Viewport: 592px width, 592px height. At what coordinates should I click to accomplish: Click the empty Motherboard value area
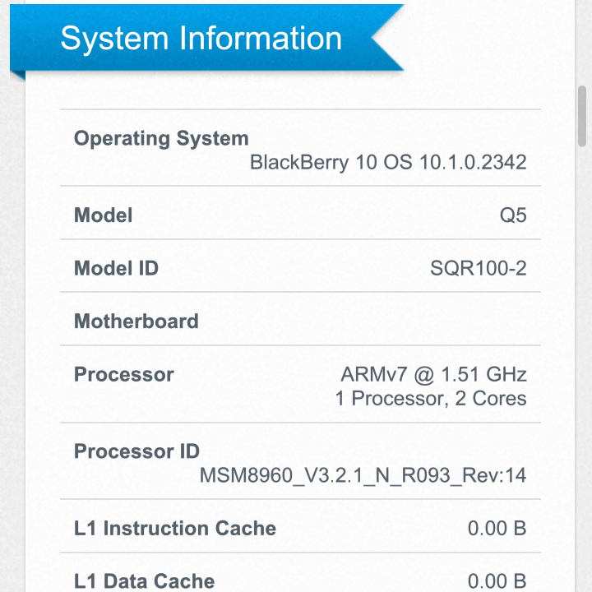[411, 321]
